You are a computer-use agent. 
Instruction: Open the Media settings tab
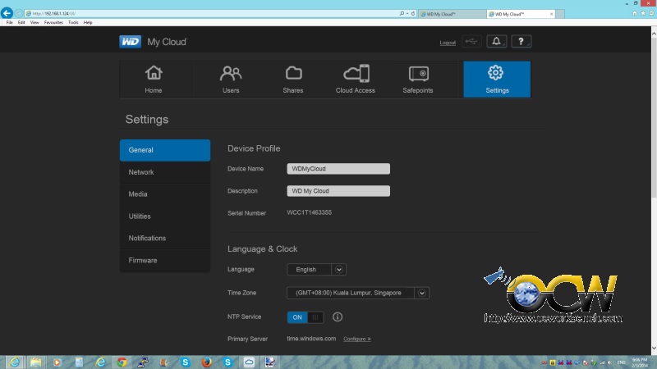[x=165, y=194]
